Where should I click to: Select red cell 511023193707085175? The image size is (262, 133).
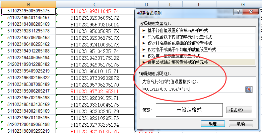point(95,131)
